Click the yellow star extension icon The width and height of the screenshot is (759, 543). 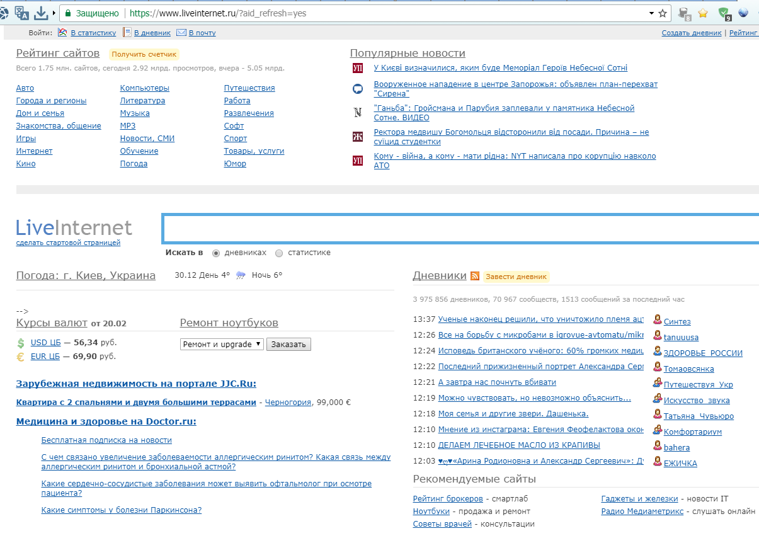pos(703,13)
